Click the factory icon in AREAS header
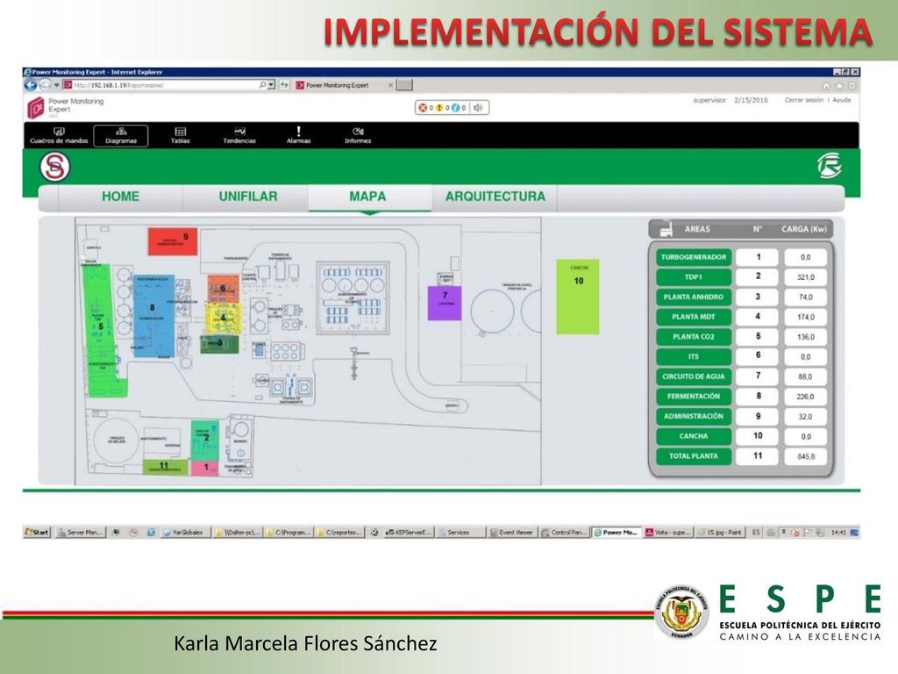 coord(666,228)
